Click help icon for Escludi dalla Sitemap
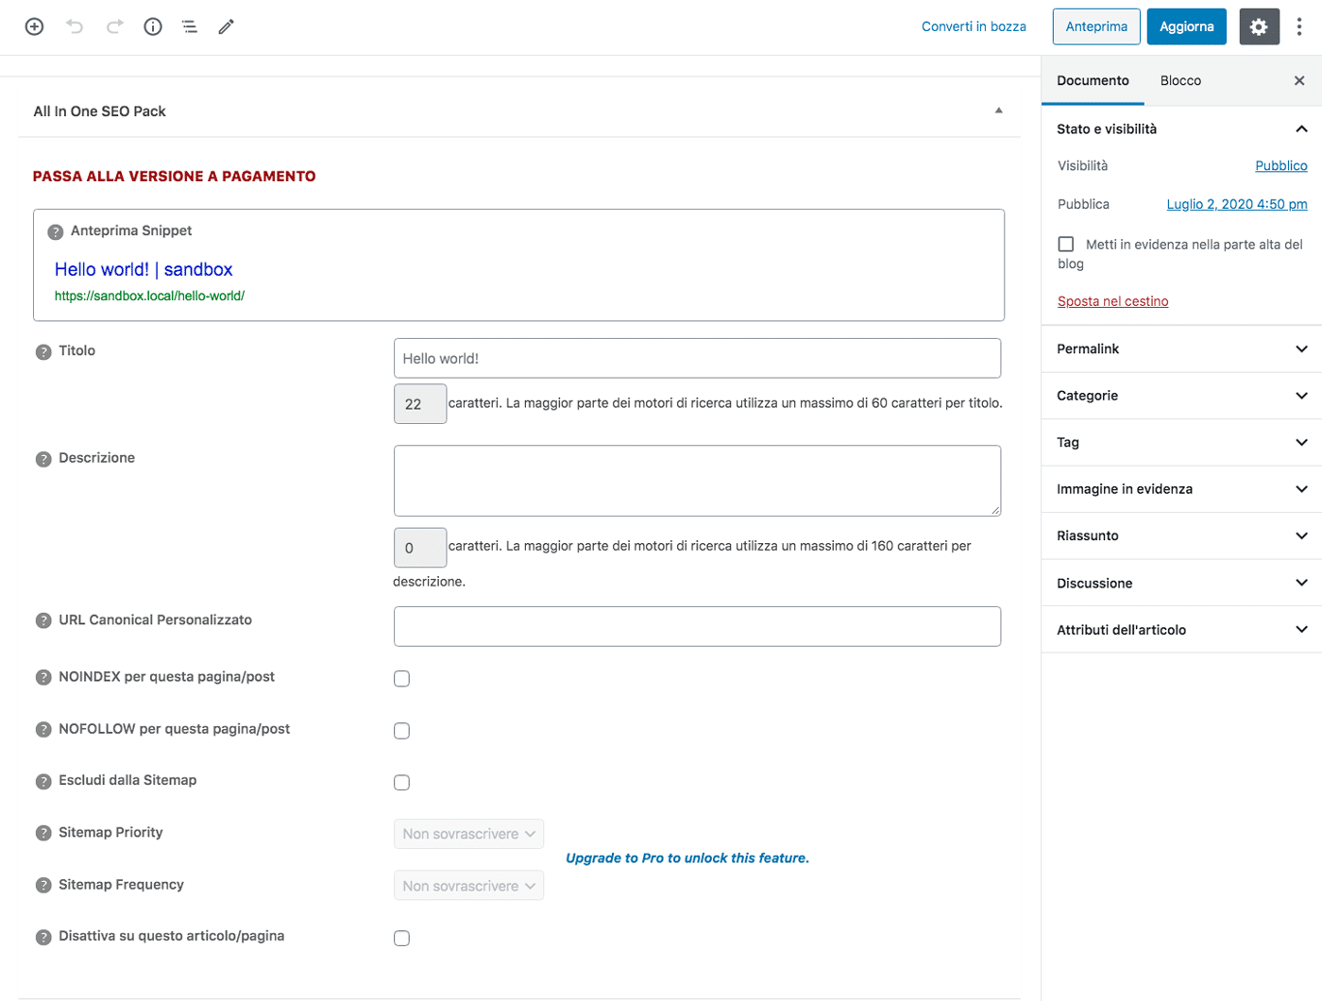 pos(43,781)
